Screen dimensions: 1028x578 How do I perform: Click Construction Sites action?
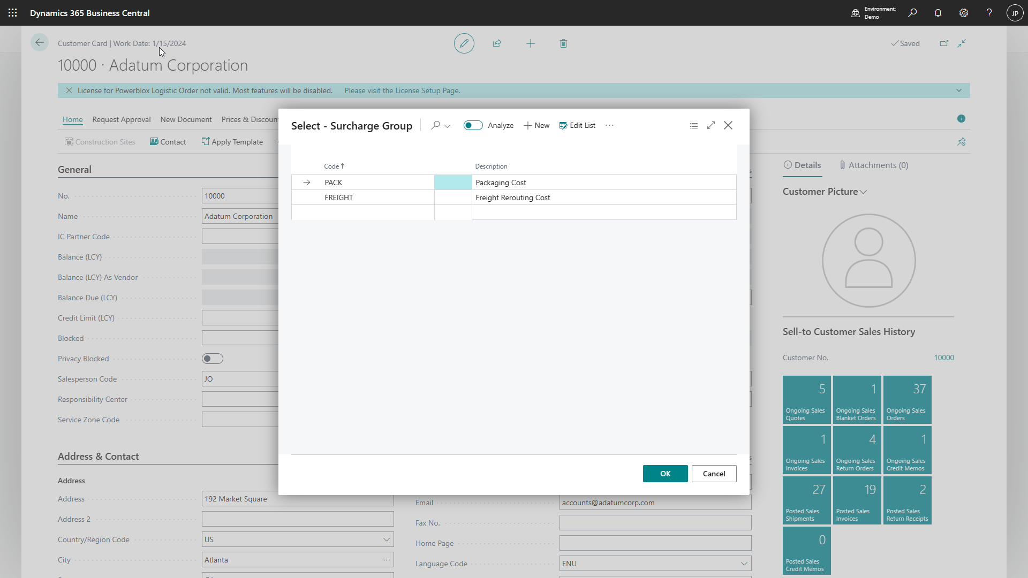tap(100, 142)
